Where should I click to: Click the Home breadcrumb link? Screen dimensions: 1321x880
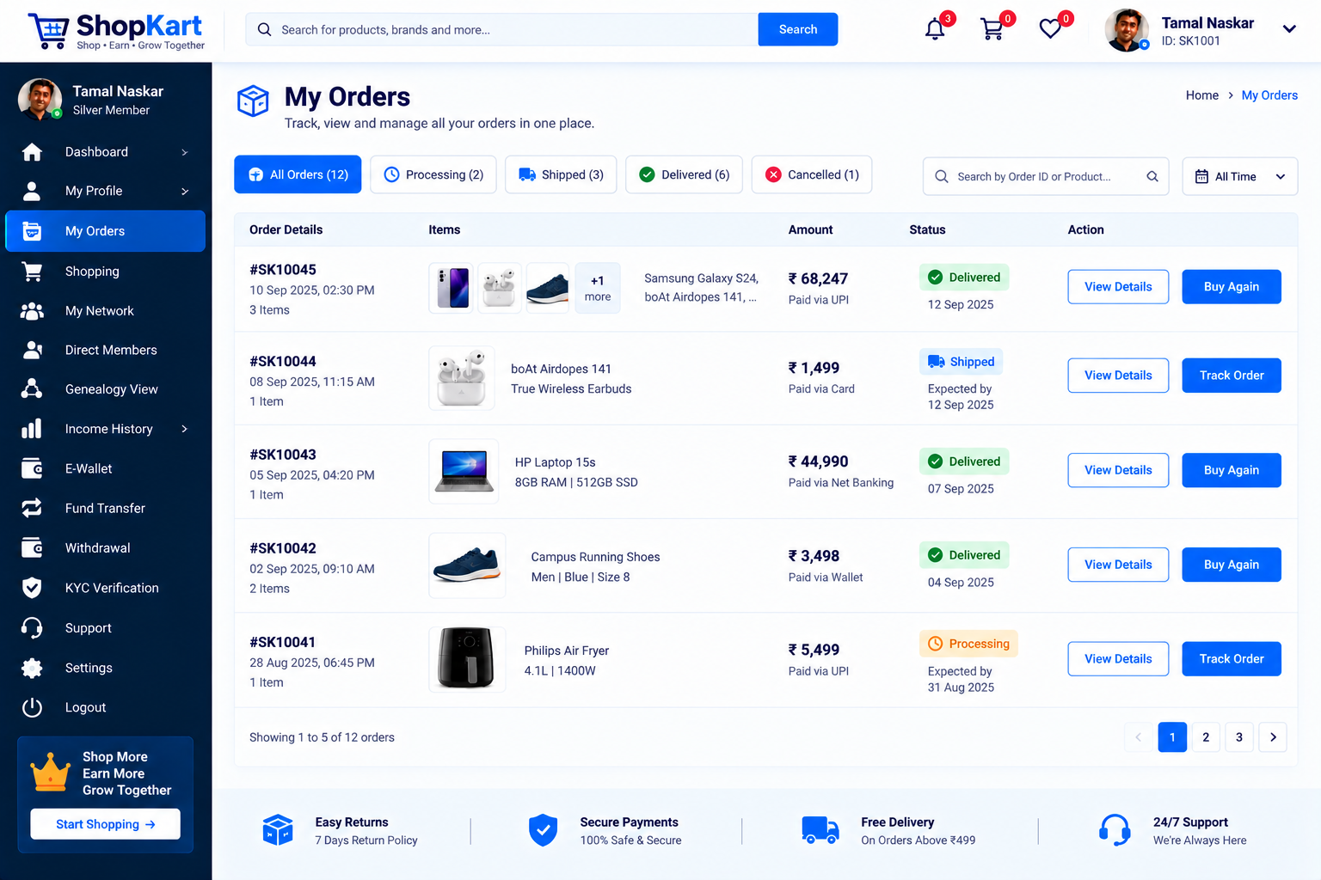click(1201, 95)
